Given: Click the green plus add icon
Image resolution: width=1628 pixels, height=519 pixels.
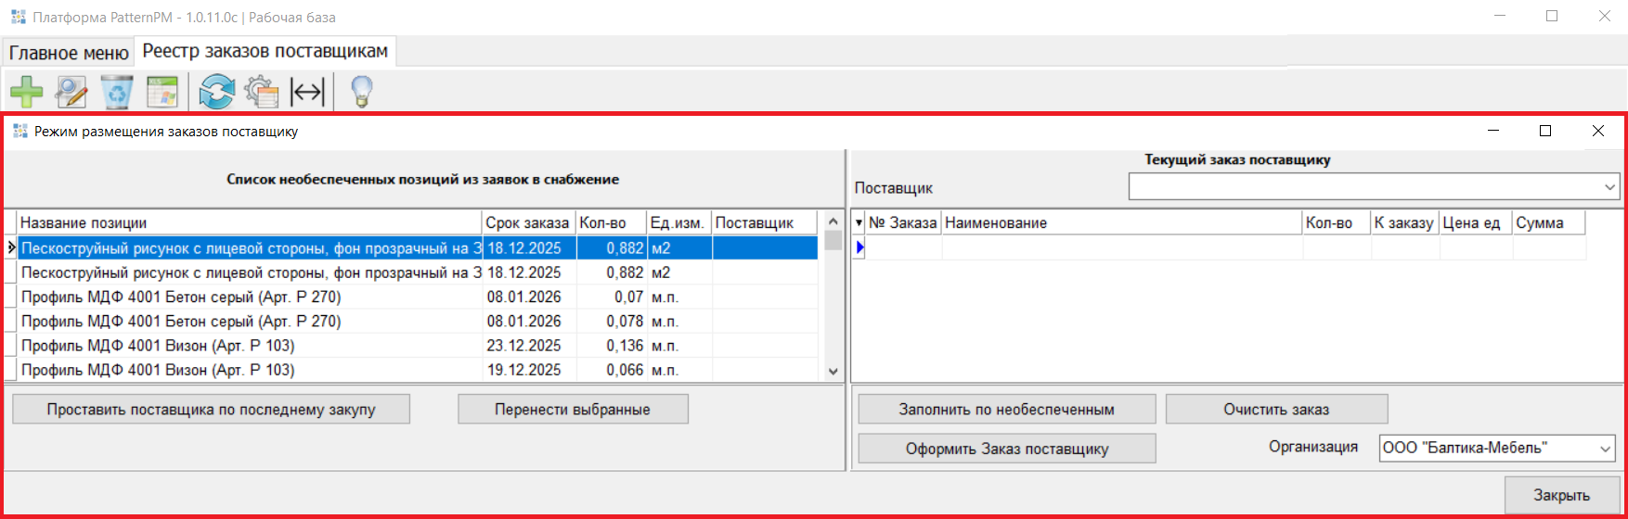Looking at the screenshot, I should coord(26,92).
